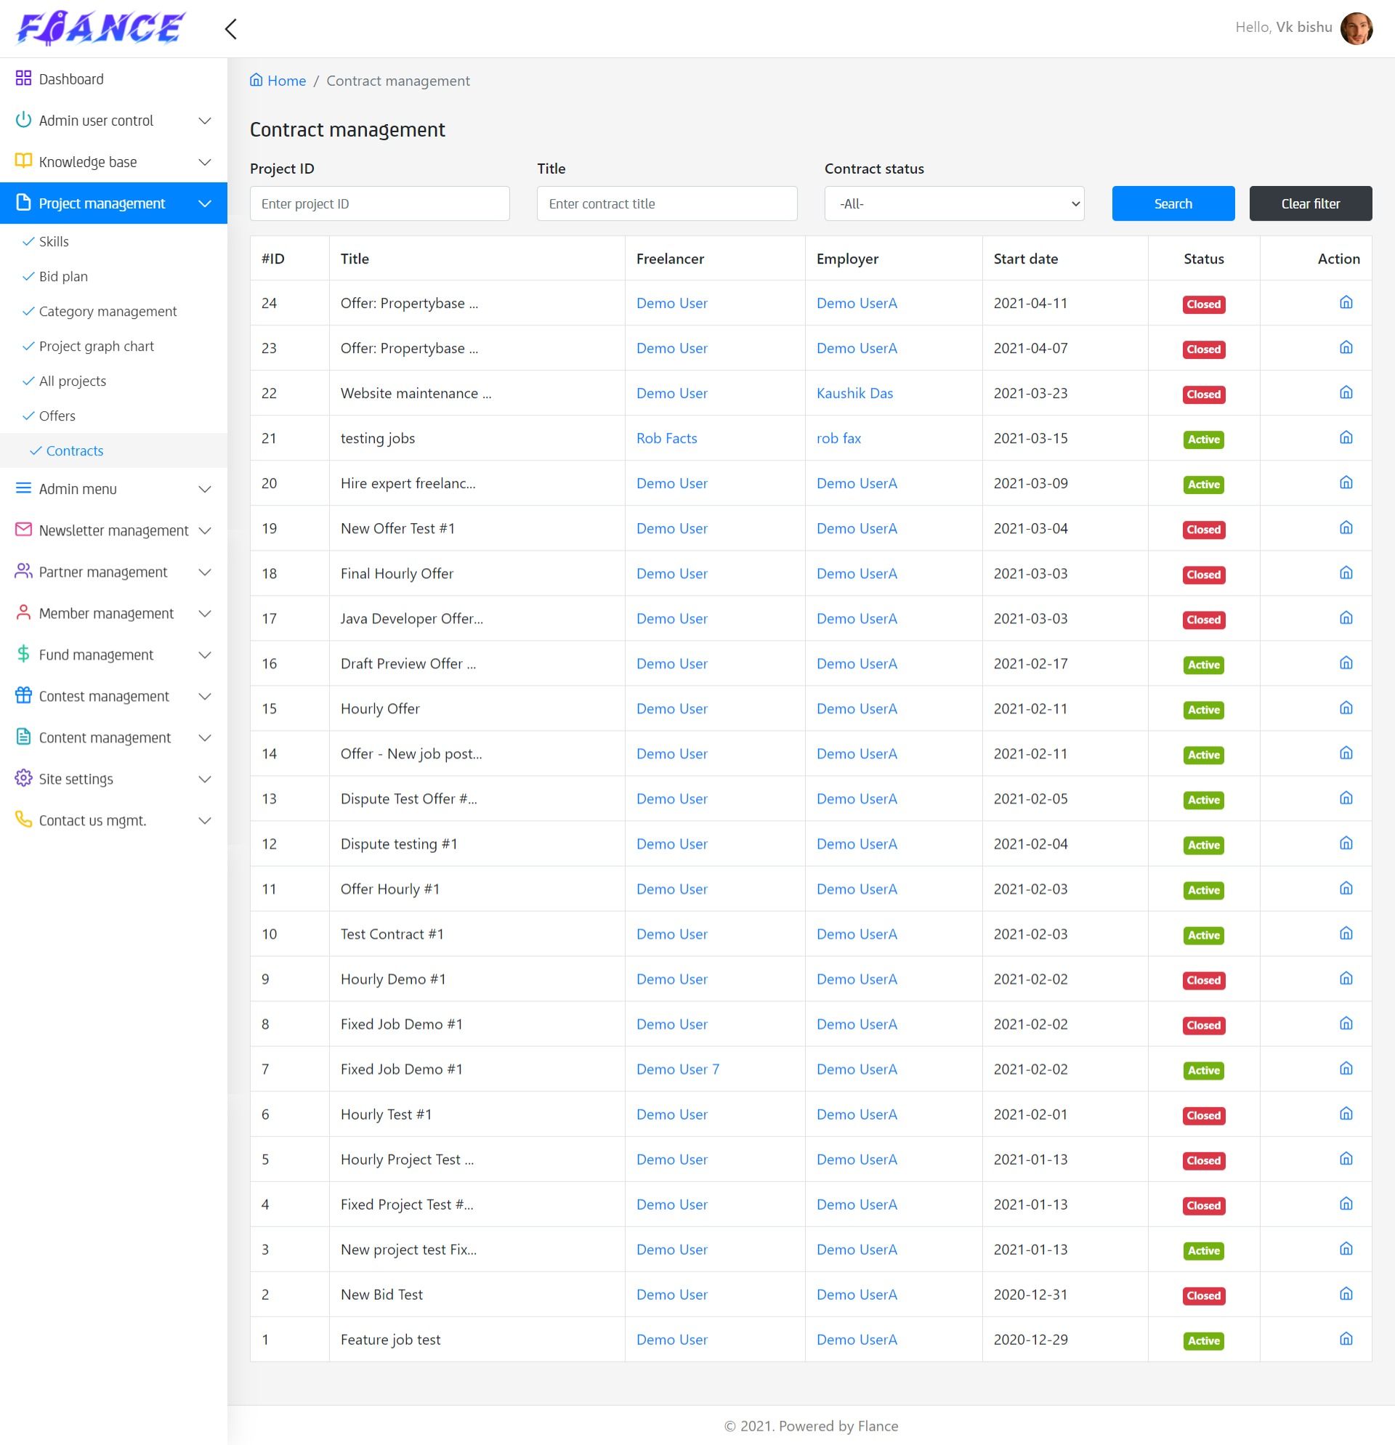This screenshot has width=1395, height=1445.
Task: Open action icon for contract 21
Action: pos(1346,438)
